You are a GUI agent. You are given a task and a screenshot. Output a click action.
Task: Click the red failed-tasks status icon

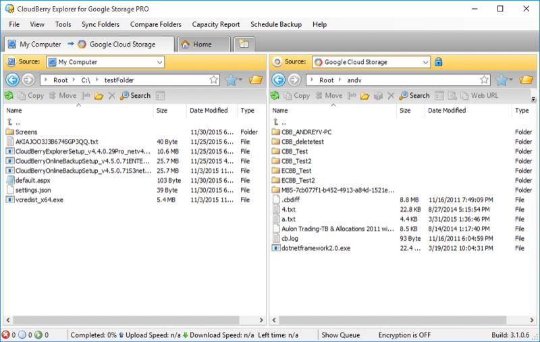pyautogui.click(x=6, y=335)
